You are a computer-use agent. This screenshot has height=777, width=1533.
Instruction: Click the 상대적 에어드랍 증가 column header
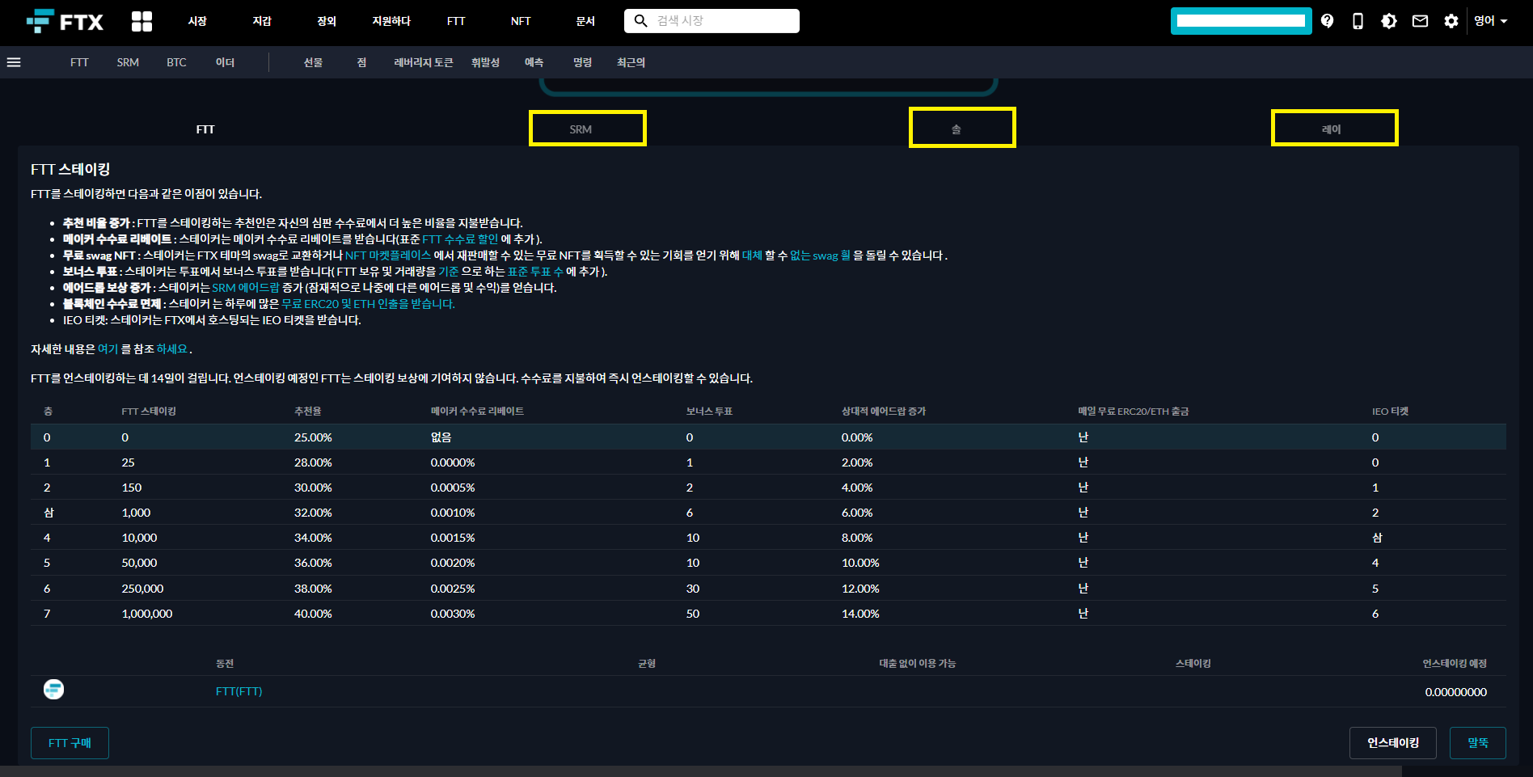(883, 412)
